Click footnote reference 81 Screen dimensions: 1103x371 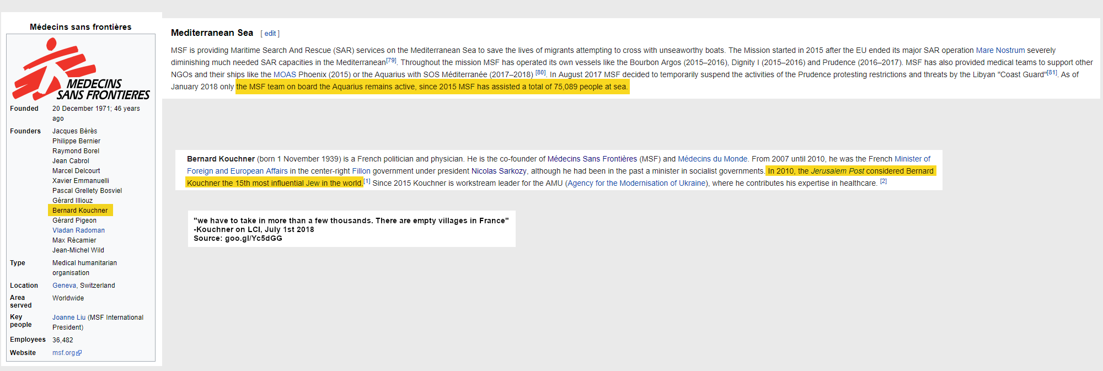coord(1052,72)
